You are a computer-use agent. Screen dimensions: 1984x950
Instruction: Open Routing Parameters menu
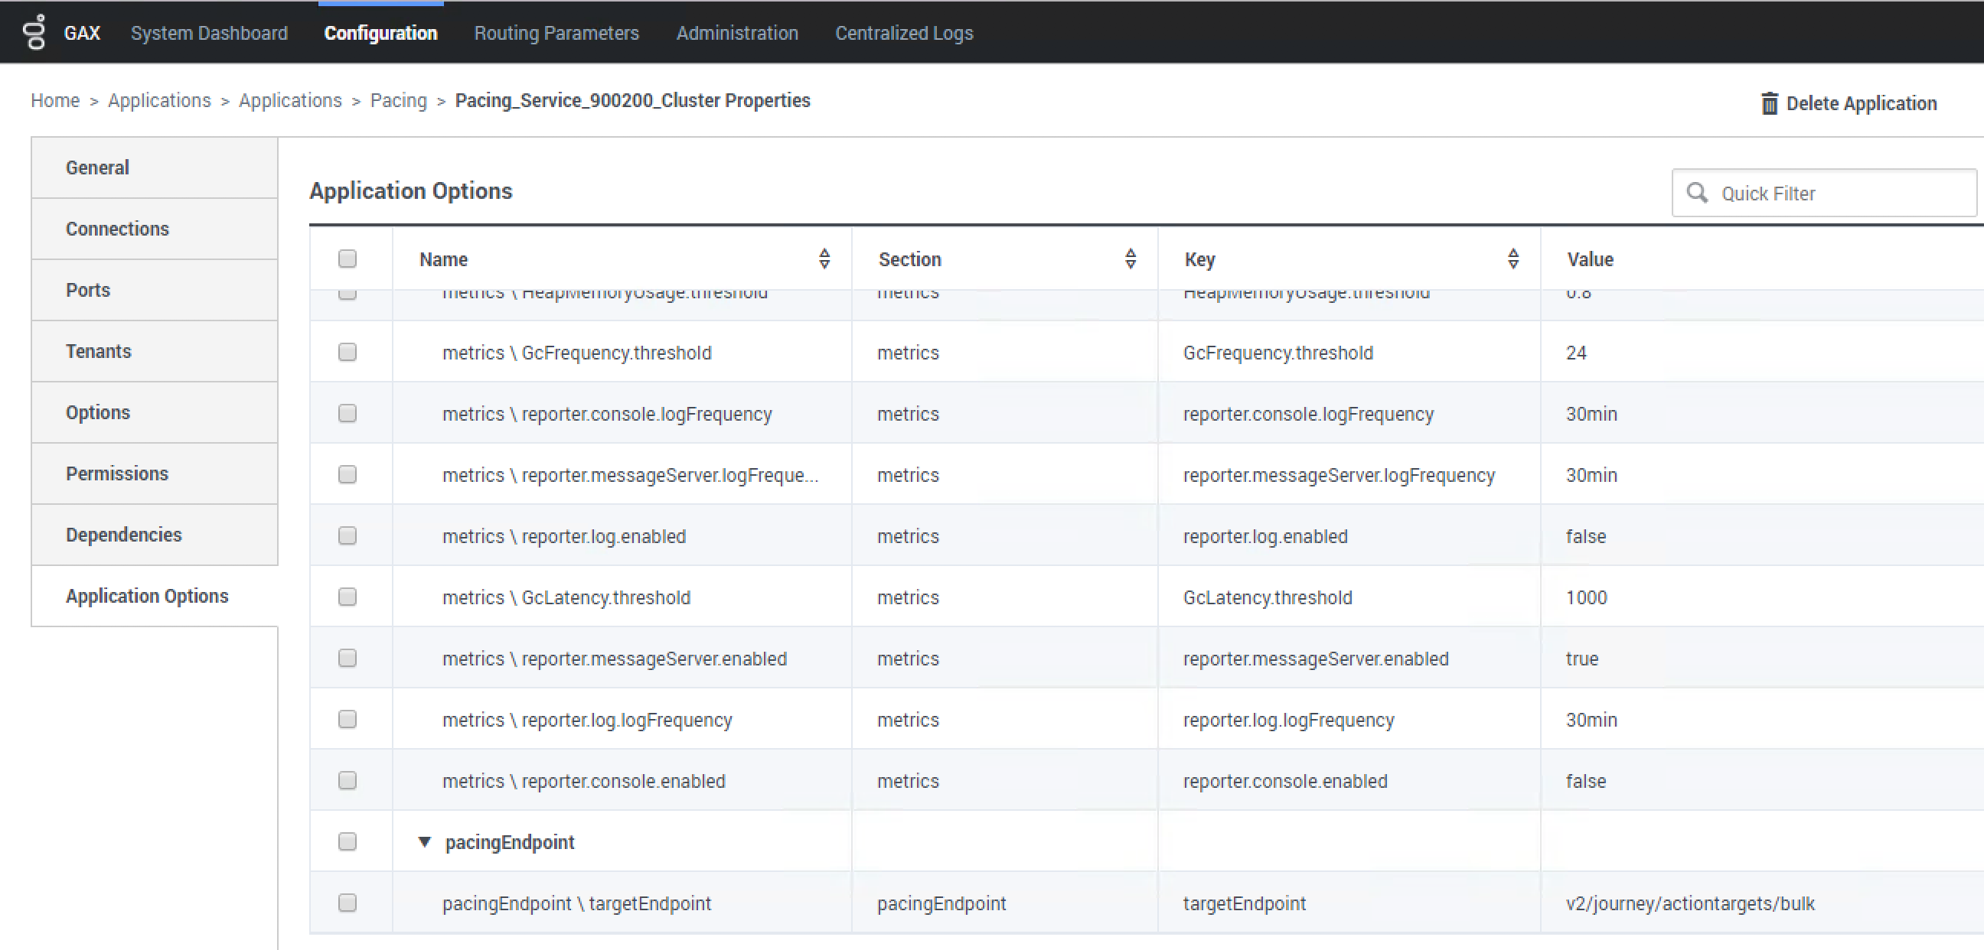556,33
